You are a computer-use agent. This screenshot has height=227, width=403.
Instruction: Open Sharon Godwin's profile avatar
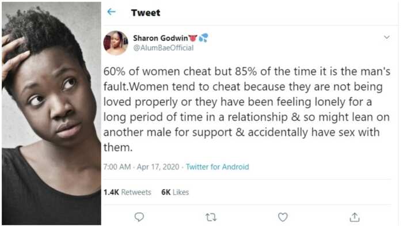click(116, 43)
